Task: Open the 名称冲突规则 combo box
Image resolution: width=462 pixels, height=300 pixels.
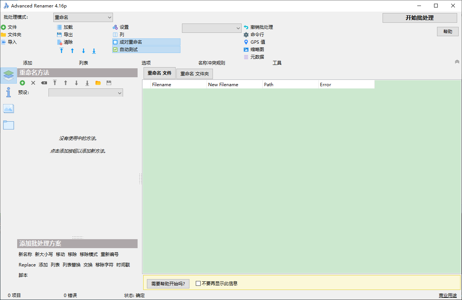Action: pyautogui.click(x=211, y=28)
